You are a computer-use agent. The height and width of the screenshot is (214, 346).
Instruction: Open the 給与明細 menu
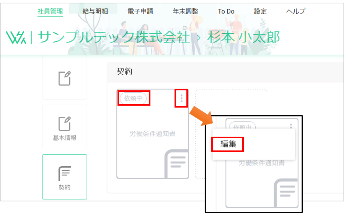pyautogui.click(x=95, y=11)
